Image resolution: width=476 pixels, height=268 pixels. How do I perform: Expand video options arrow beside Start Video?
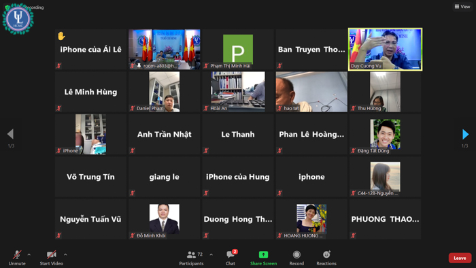coord(65,254)
